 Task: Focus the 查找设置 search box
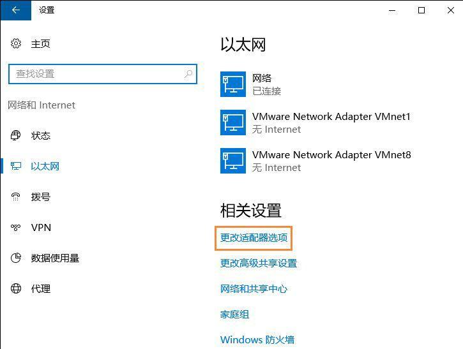pos(96,74)
